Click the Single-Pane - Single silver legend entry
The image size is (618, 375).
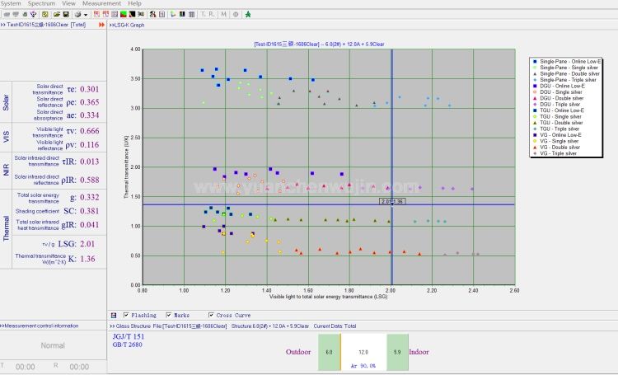[x=565, y=68]
